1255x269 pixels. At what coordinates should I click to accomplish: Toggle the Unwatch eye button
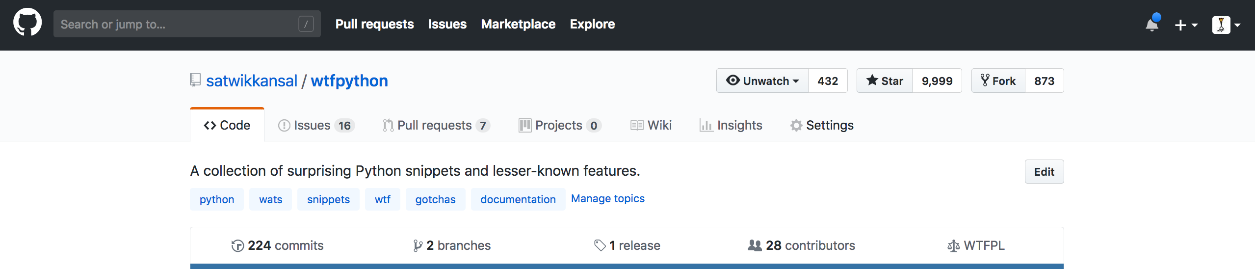pyautogui.click(x=762, y=81)
